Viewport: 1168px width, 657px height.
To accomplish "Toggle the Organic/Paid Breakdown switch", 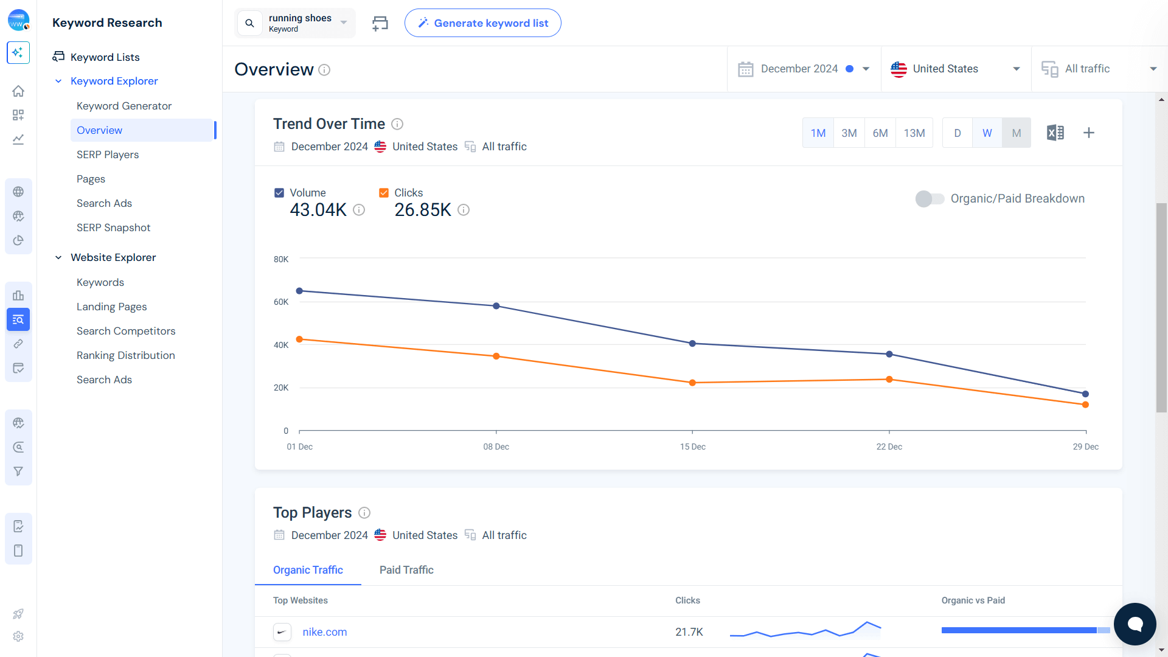I will 927,198.
